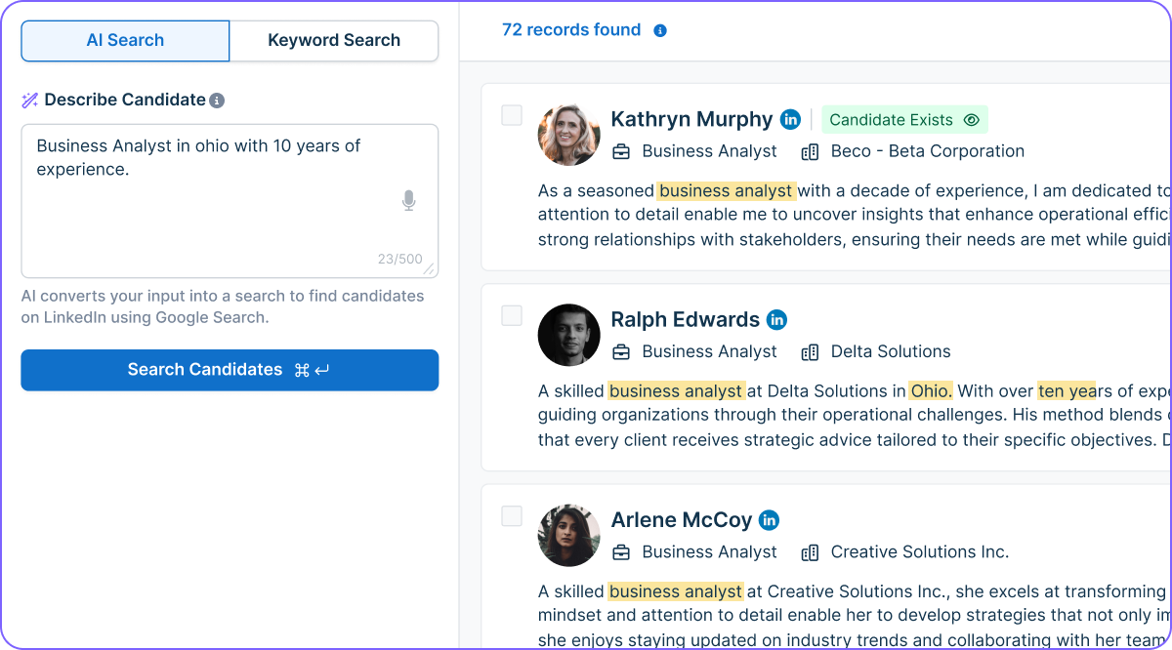Viewport: 1172px width, 650px height.
Task: Click the Creative Solutions Inc. company text
Action: tap(919, 551)
